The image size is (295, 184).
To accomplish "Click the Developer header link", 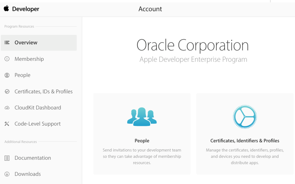I will coord(26,9).
